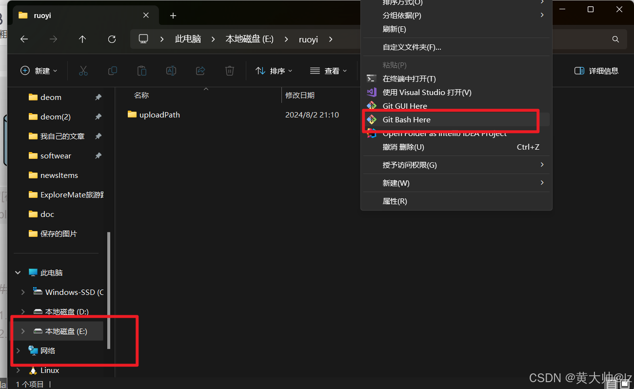Click the navigation pane vertical scrollbar
634x389 pixels.
point(109,290)
